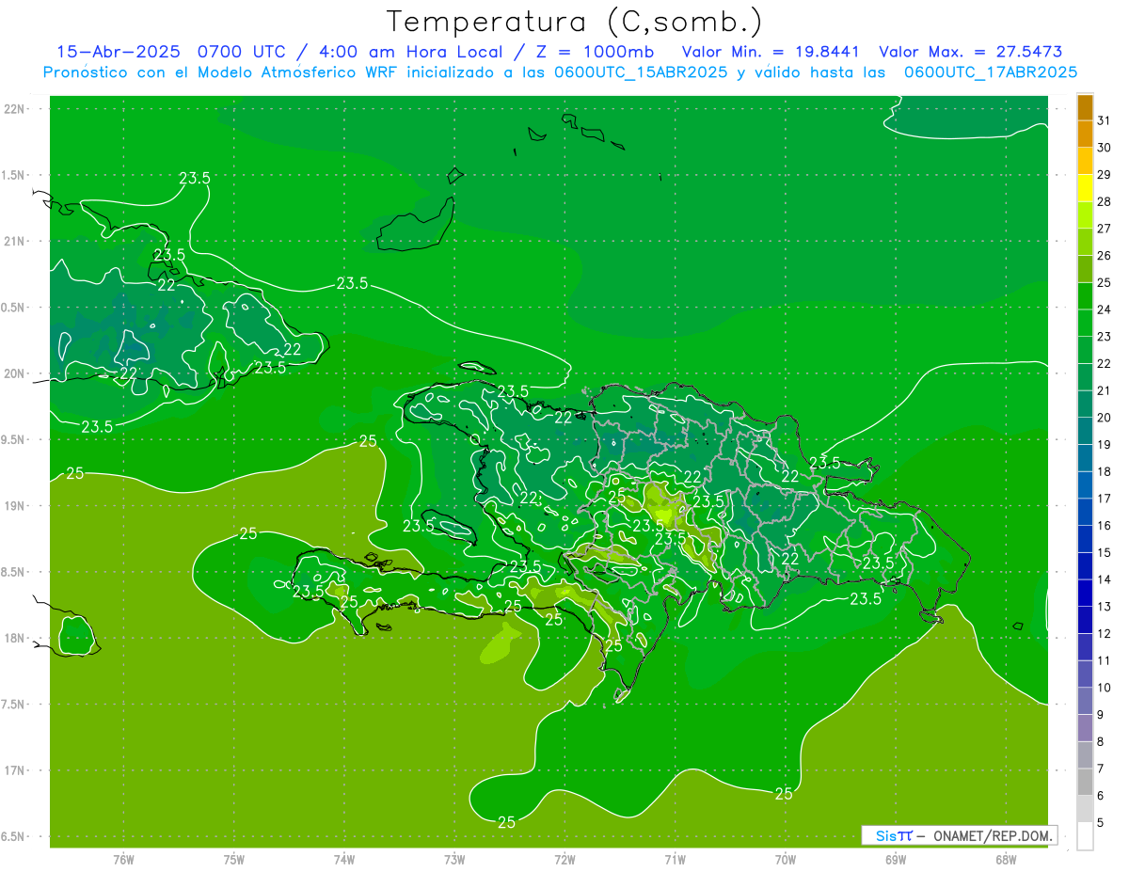
Task: Click the '20N' latitude axis label
Action: pos(14,373)
